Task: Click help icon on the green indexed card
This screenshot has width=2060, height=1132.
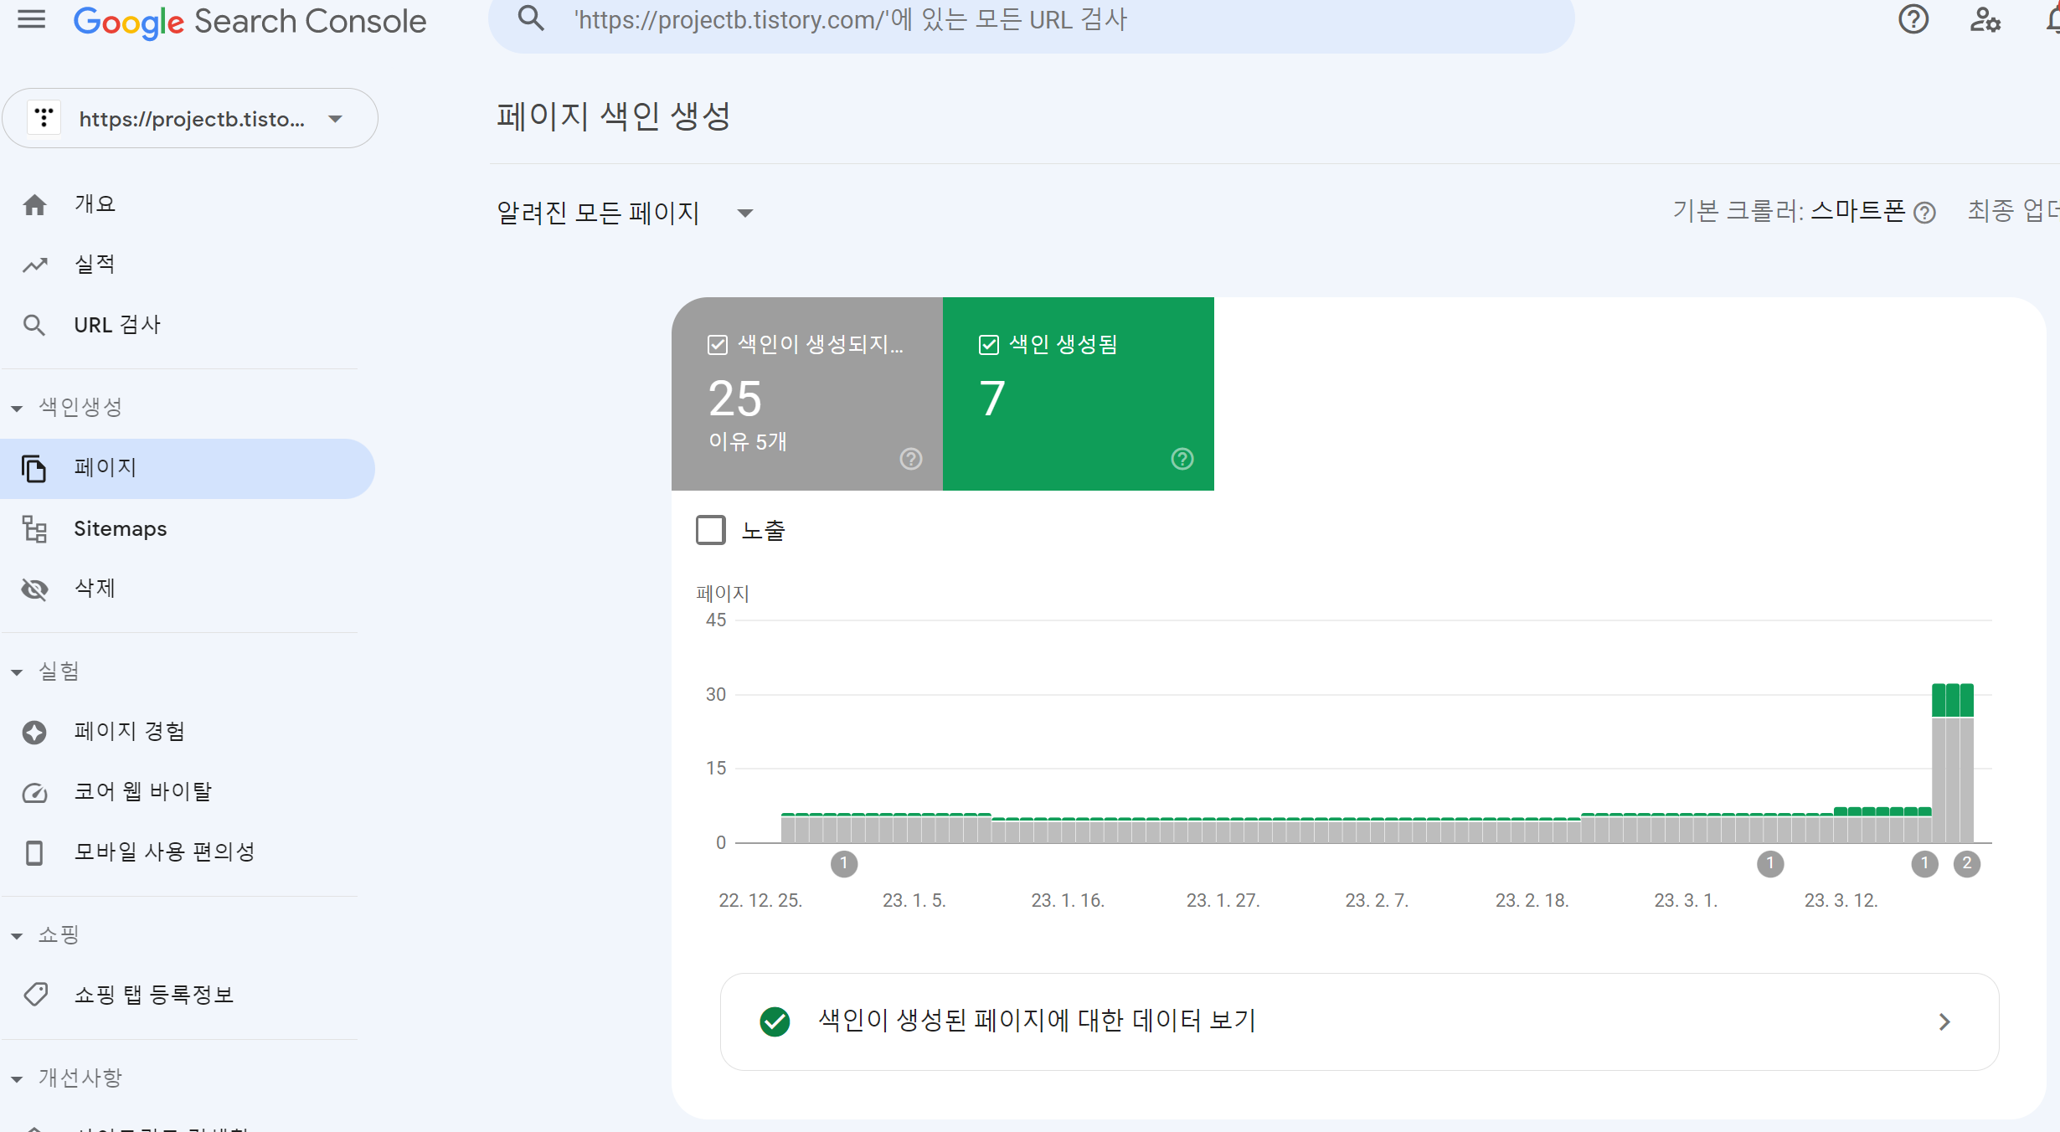Action: coord(1182,459)
